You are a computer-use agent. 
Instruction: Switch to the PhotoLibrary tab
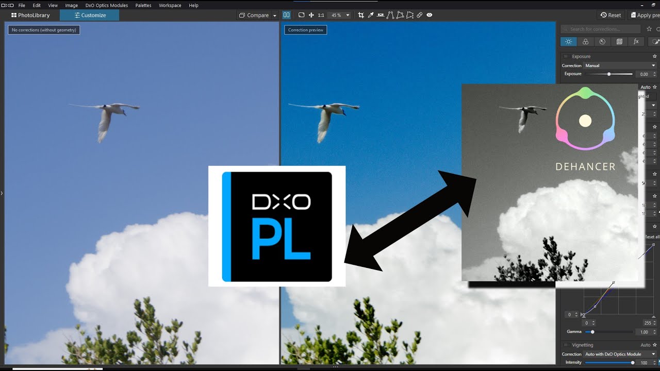(x=30, y=15)
